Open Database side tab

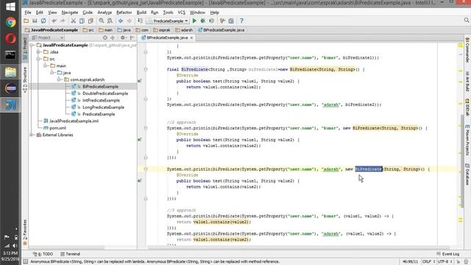[467, 174]
